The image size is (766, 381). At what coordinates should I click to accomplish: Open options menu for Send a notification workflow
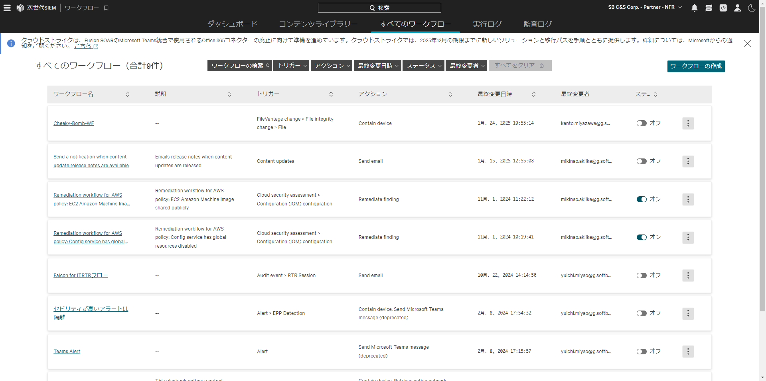688,161
